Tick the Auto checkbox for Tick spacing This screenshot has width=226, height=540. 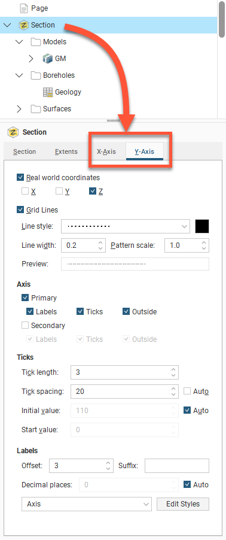(x=187, y=391)
